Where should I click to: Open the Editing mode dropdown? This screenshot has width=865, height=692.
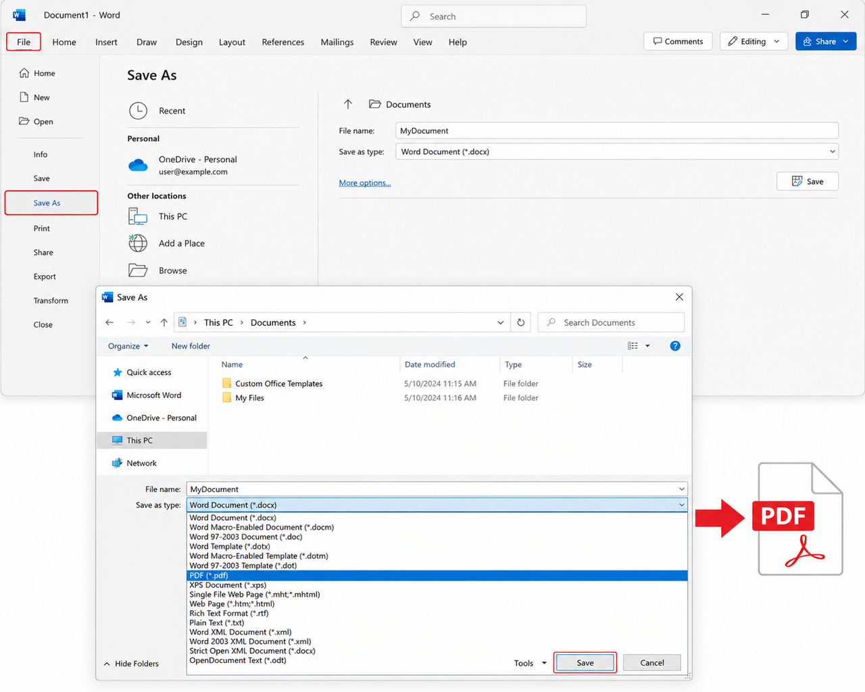tap(754, 41)
